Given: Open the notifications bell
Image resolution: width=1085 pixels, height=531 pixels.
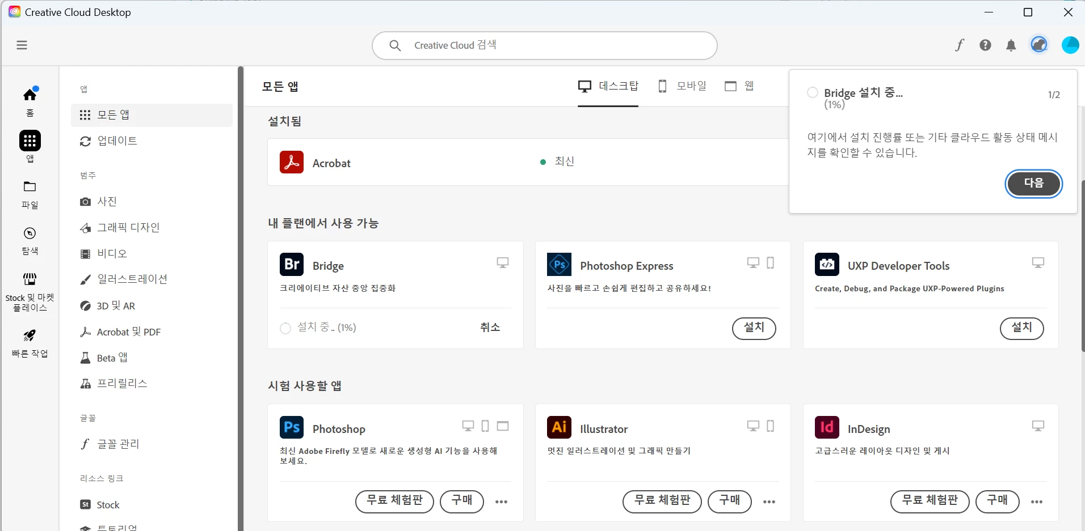Looking at the screenshot, I should pyautogui.click(x=1011, y=45).
